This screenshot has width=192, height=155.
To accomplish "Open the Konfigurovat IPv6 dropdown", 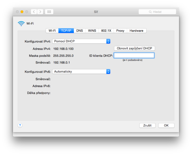I will coord(81,72).
